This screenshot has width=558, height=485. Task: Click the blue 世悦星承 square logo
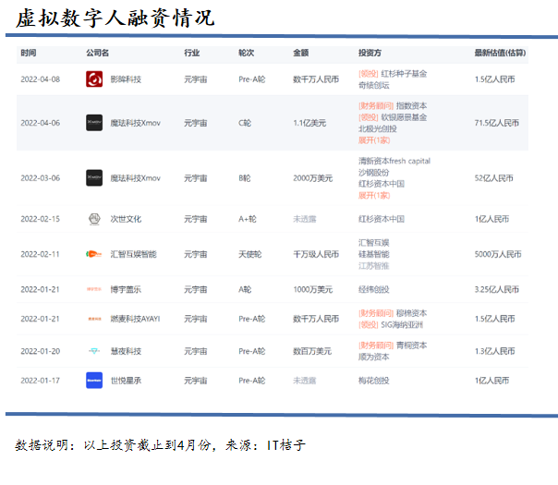click(x=94, y=381)
